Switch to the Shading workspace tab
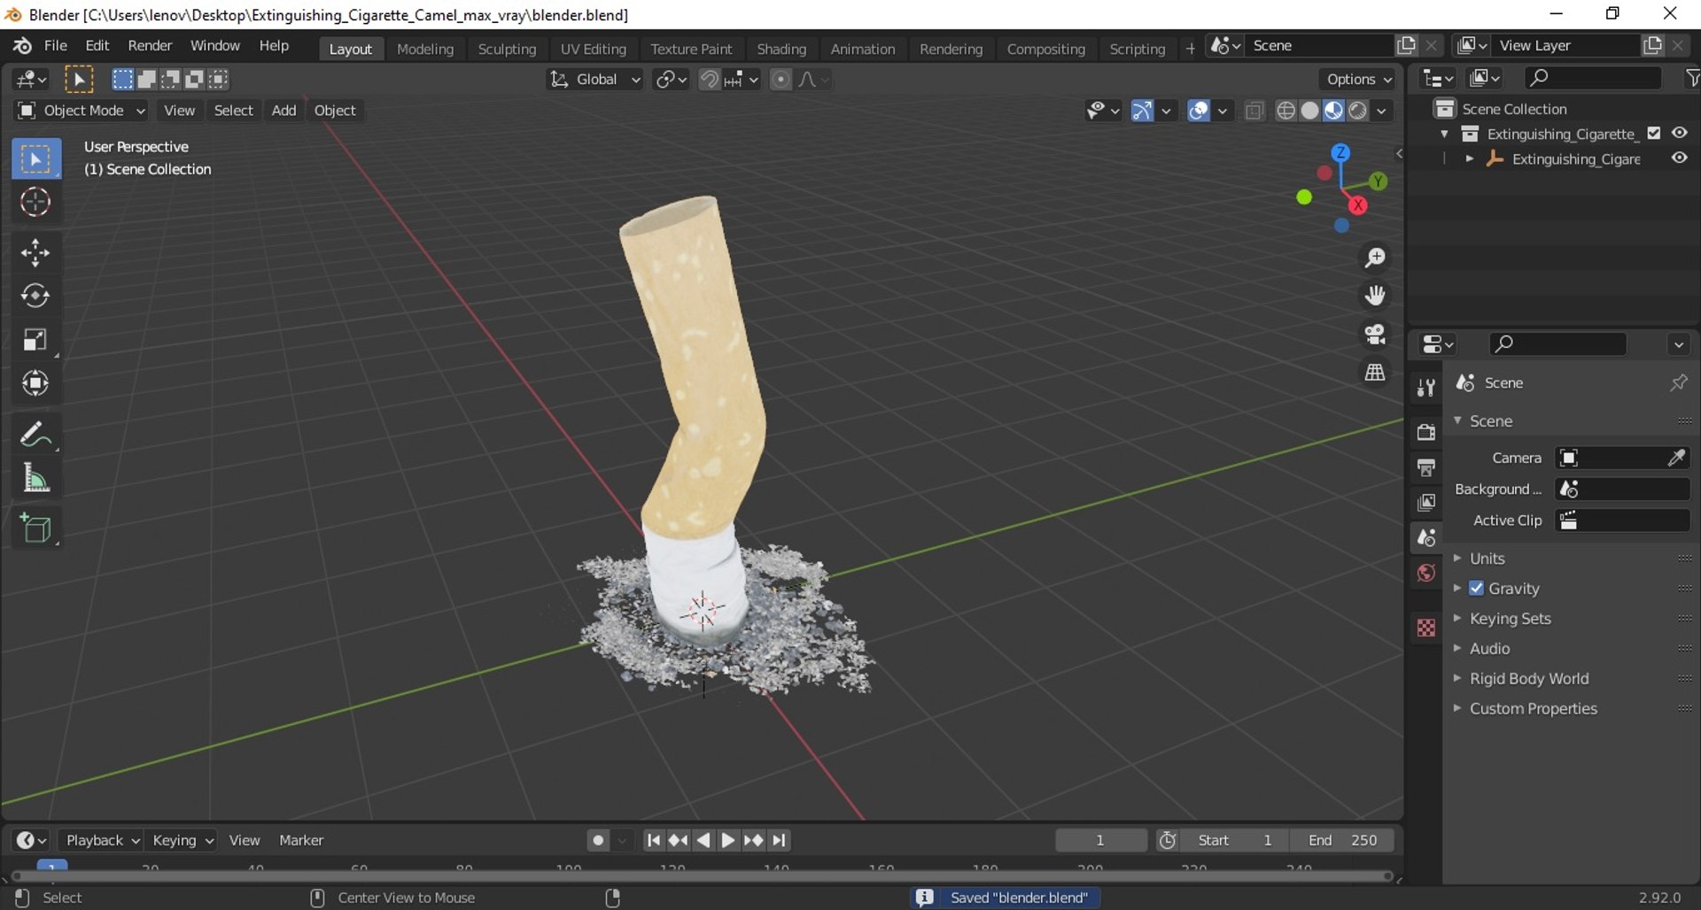This screenshot has height=910, width=1701. point(781,49)
